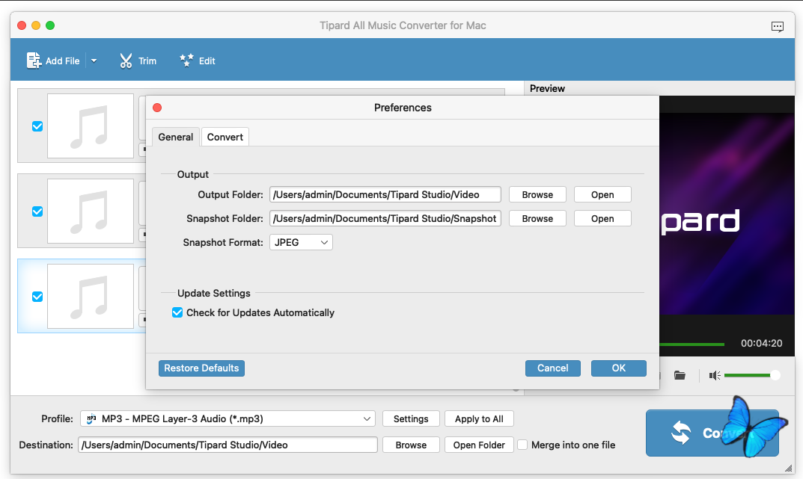Open snapshot folder icon in preview controls

680,376
